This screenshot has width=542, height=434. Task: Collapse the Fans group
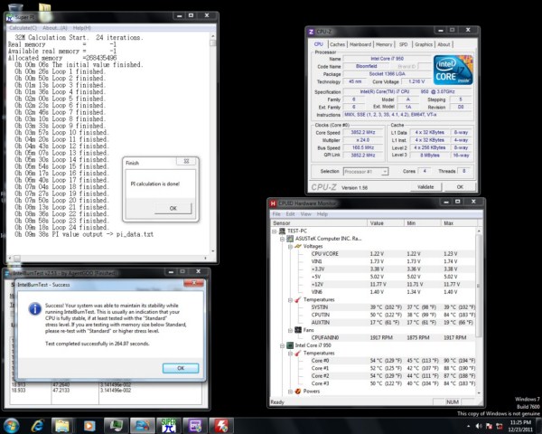290,331
